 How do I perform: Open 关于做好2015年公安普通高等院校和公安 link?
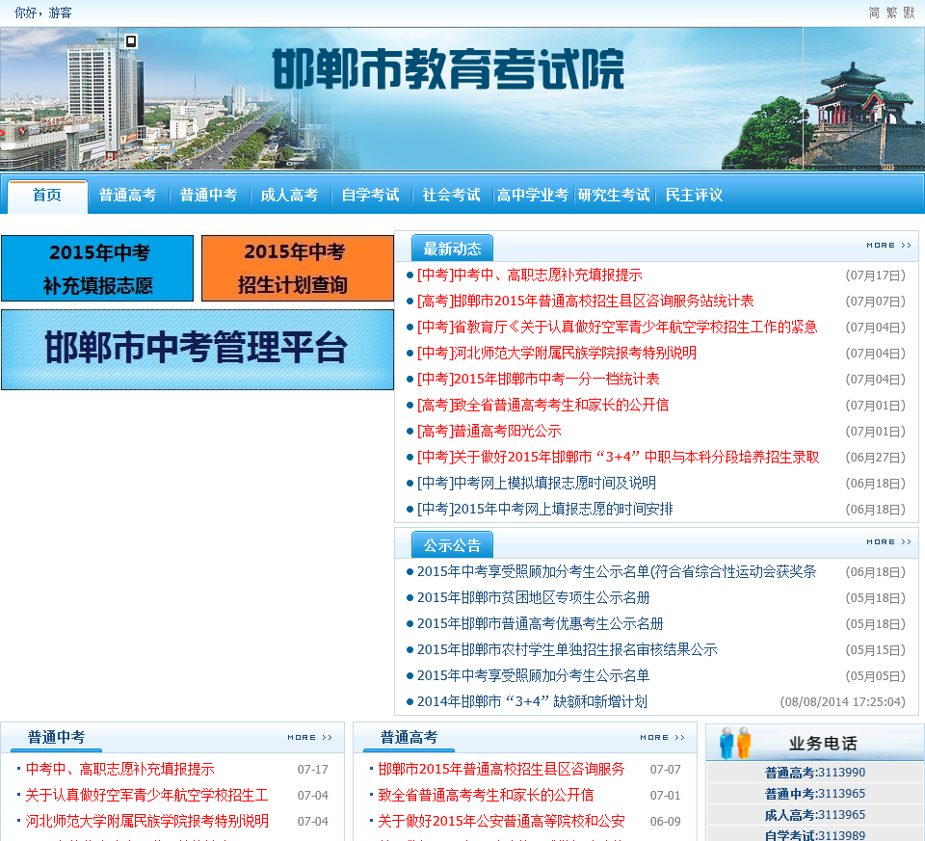(501, 821)
